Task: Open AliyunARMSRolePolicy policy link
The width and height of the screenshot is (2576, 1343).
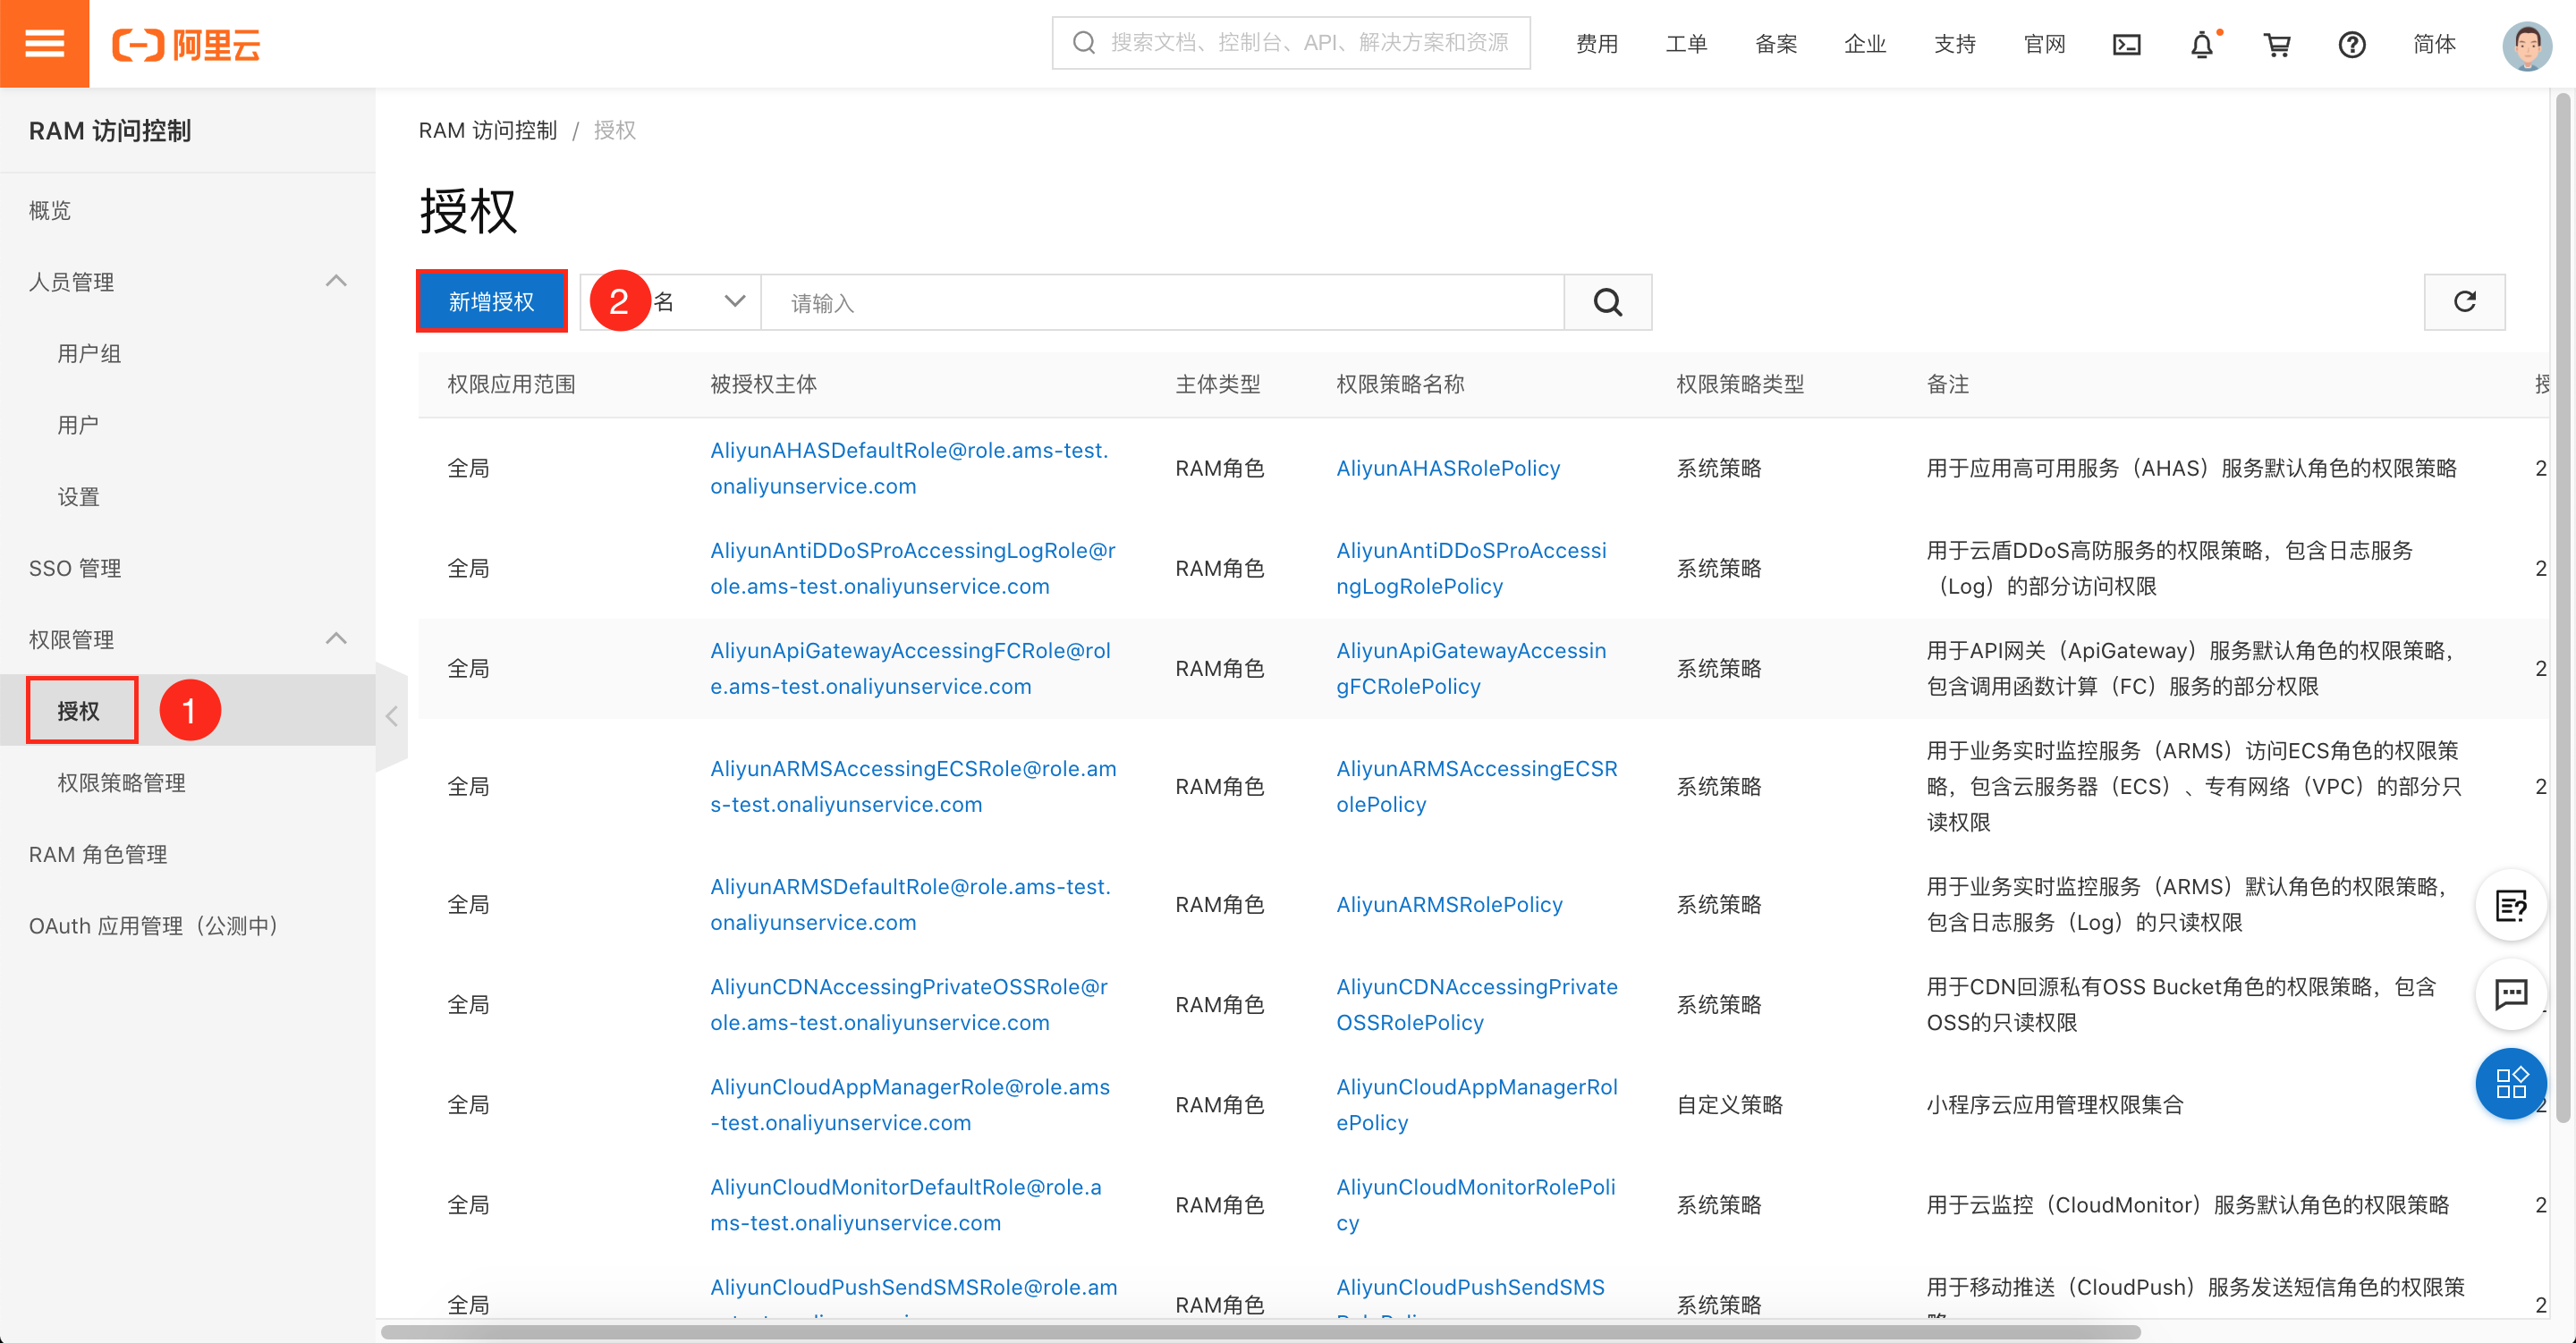Action: coord(1449,904)
